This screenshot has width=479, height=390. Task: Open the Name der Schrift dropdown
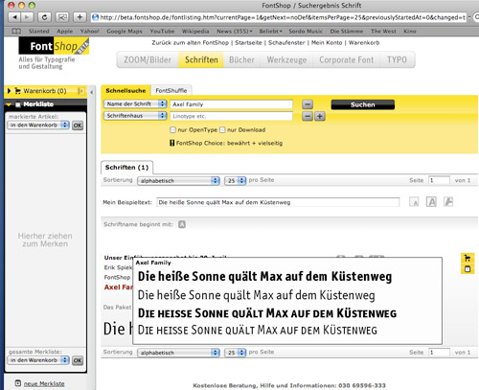pos(135,104)
